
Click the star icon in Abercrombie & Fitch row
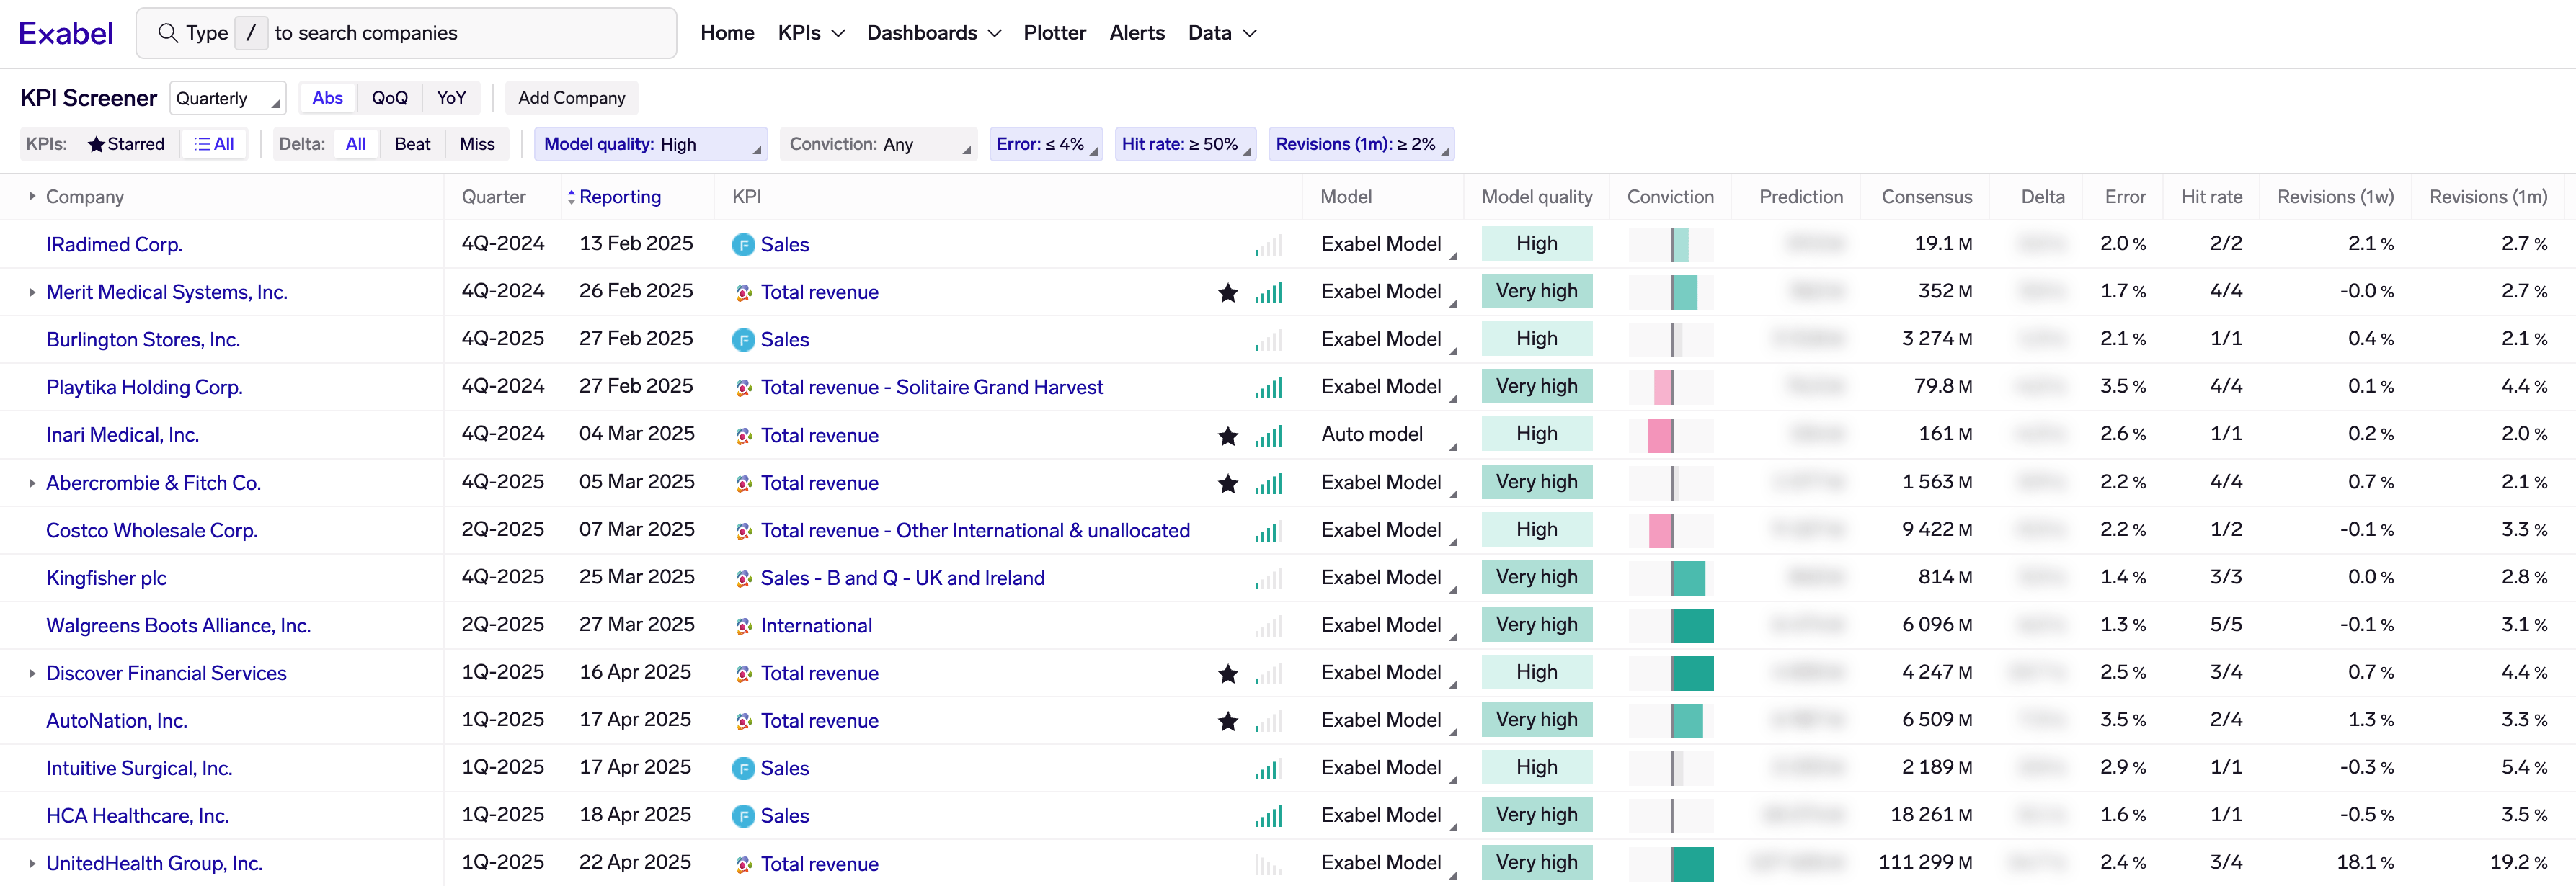1228,483
